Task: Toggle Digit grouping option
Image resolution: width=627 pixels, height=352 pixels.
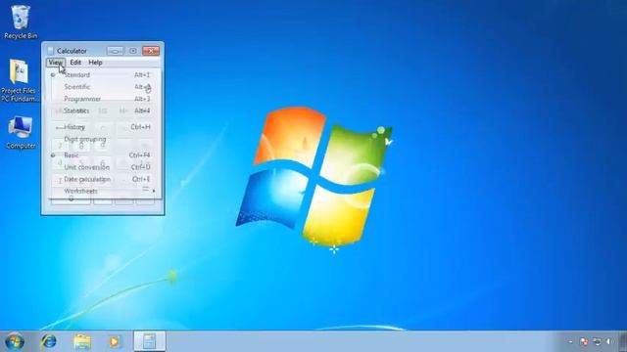Action: tap(106, 139)
